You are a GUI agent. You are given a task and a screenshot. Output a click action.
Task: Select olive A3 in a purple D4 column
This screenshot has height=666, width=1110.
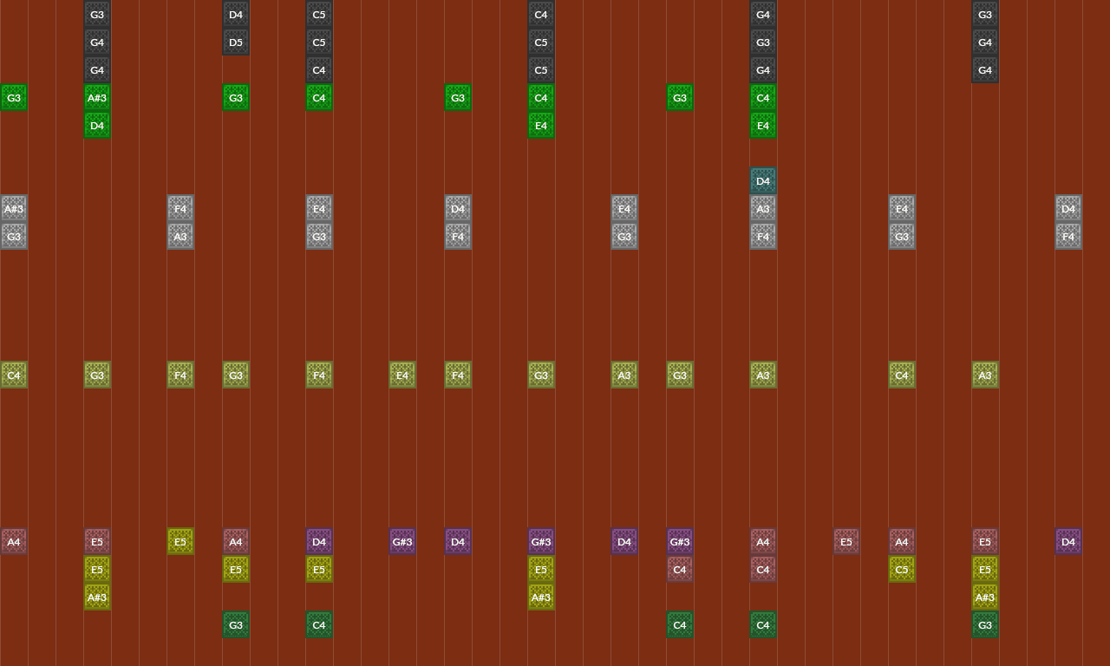tap(624, 375)
